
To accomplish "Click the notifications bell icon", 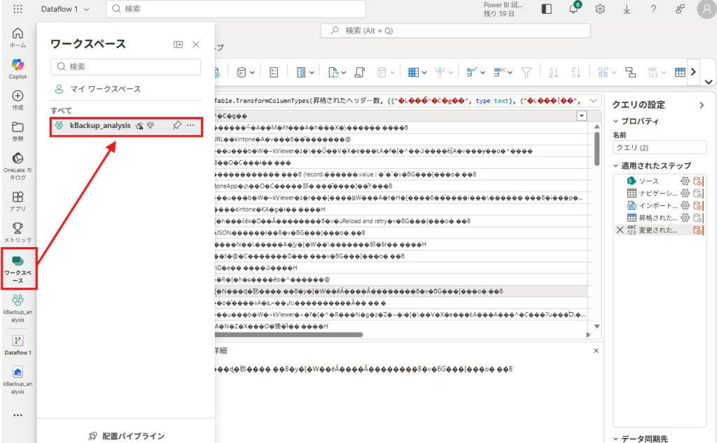I will point(573,9).
